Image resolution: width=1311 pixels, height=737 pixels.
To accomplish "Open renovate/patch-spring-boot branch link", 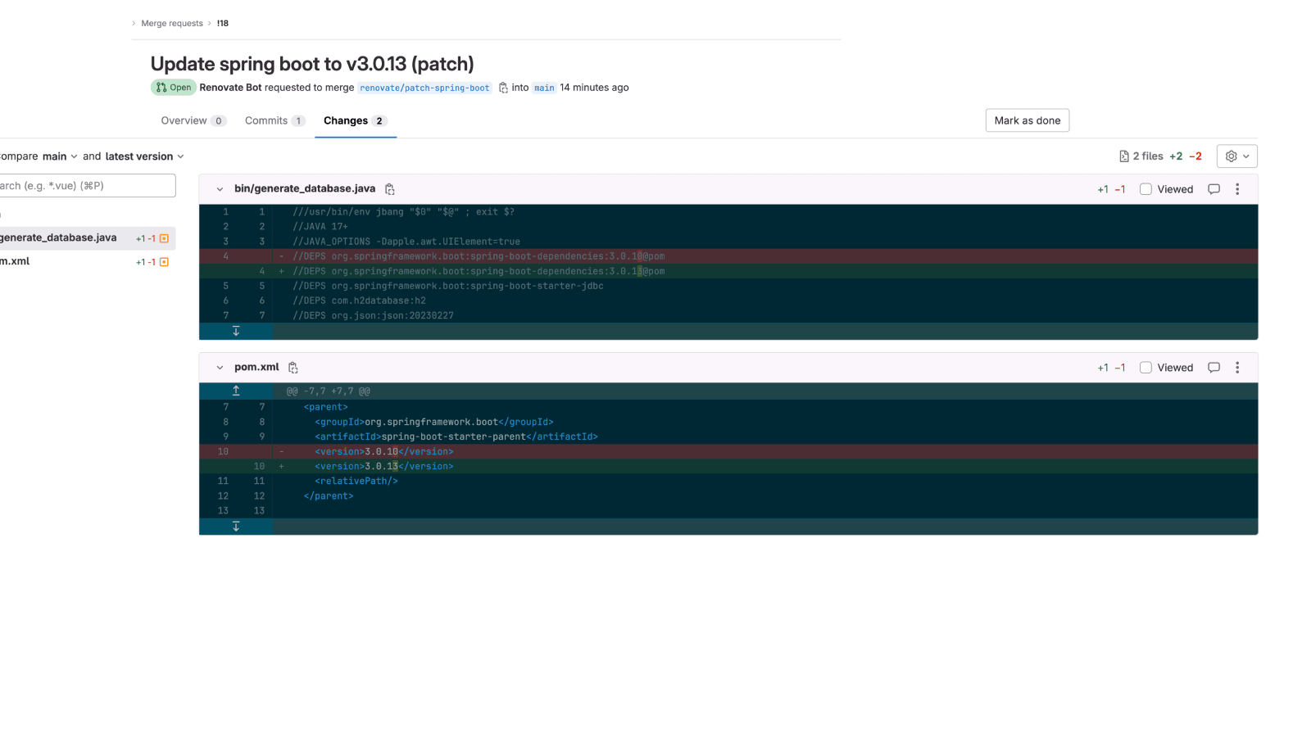I will (424, 88).
